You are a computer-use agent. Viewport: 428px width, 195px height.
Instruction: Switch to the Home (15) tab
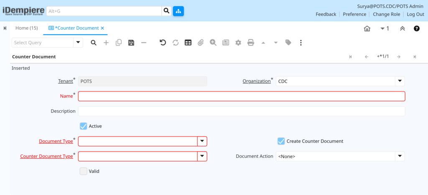click(x=26, y=28)
